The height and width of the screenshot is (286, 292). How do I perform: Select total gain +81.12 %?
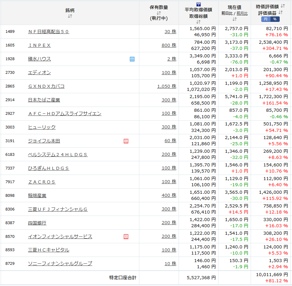pyautogui.click(x=277, y=281)
